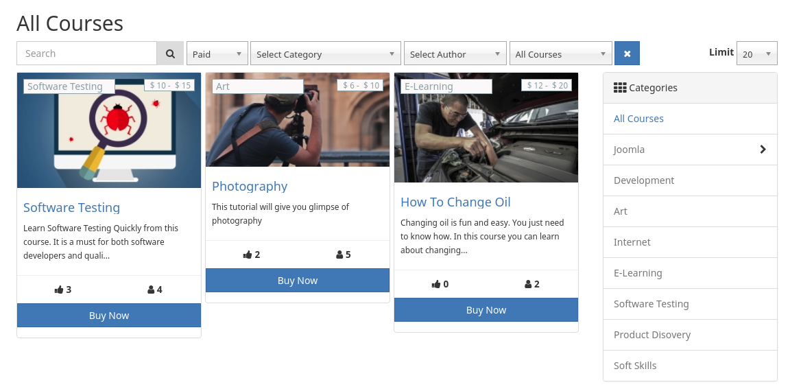Open the Select Category dropdown
The width and height of the screenshot is (801, 389).
point(326,54)
